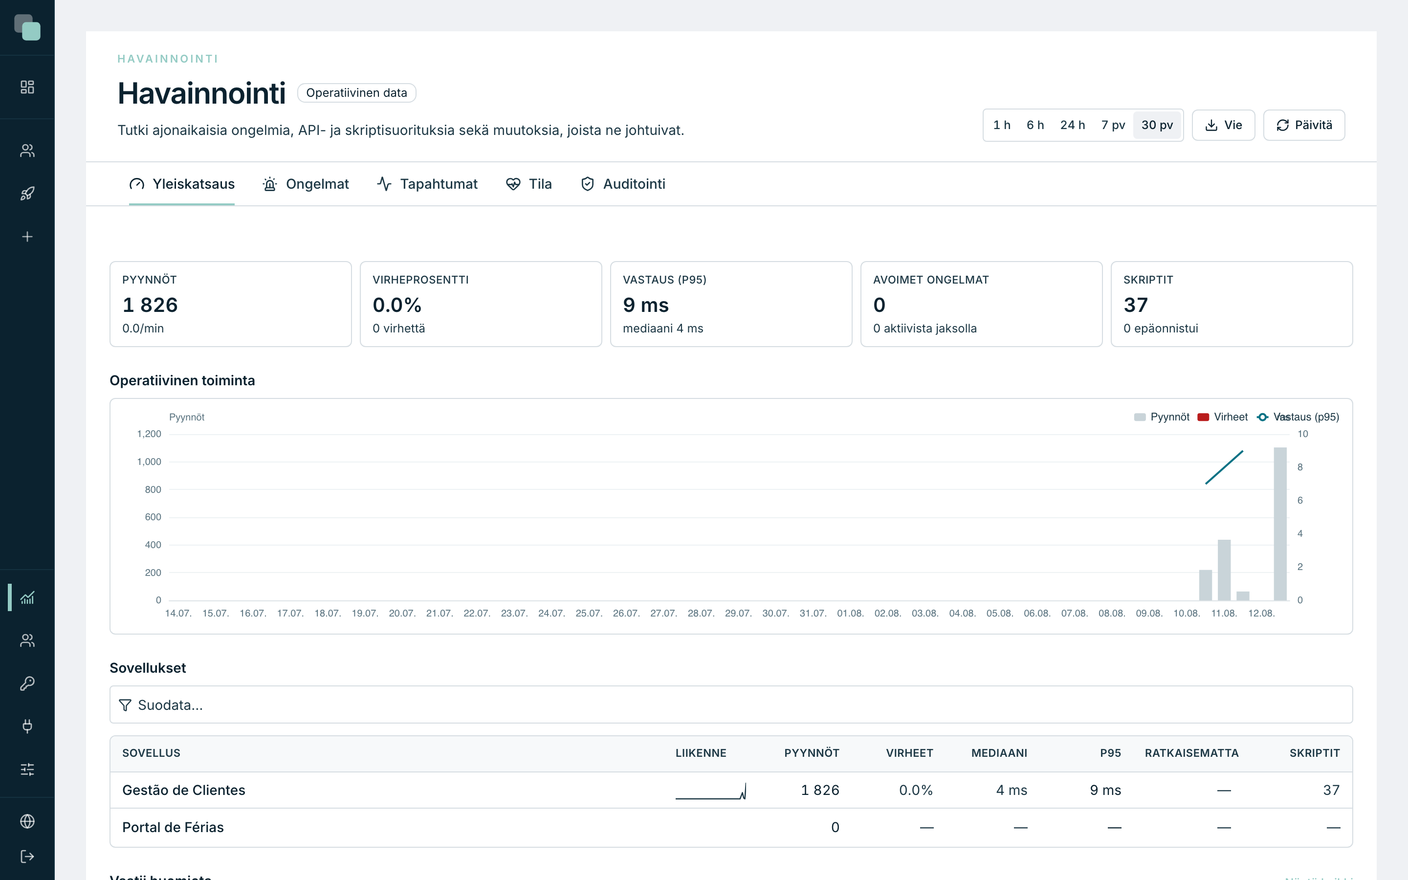The height and width of the screenshot is (880, 1408).
Task: Click the plug icon in sidebar
Action: click(27, 726)
